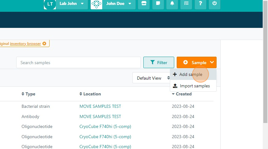Viewport: 268px width, 149px height.
Task: Open the help question mark icon
Action: [200, 3]
